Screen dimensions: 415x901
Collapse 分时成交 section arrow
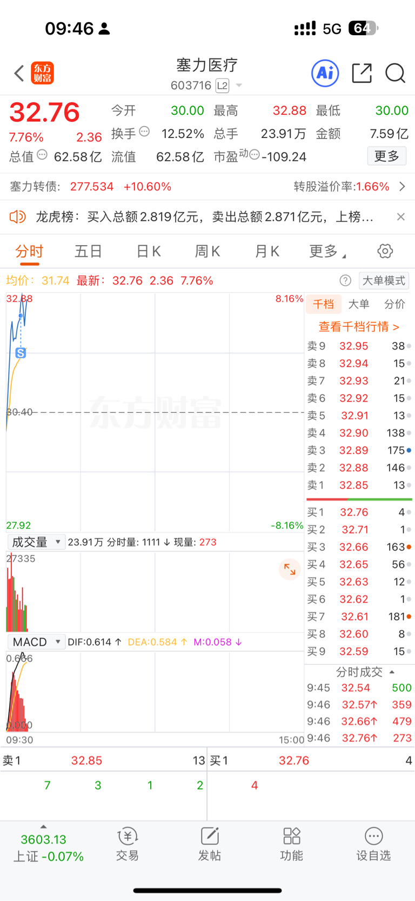pyautogui.click(x=392, y=672)
